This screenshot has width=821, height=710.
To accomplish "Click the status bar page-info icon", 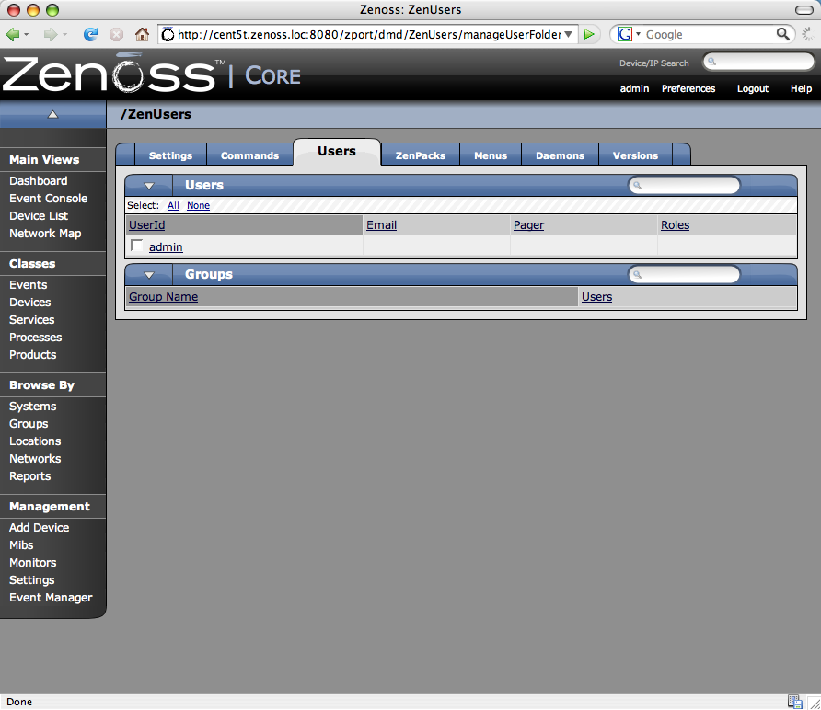I will 795,702.
